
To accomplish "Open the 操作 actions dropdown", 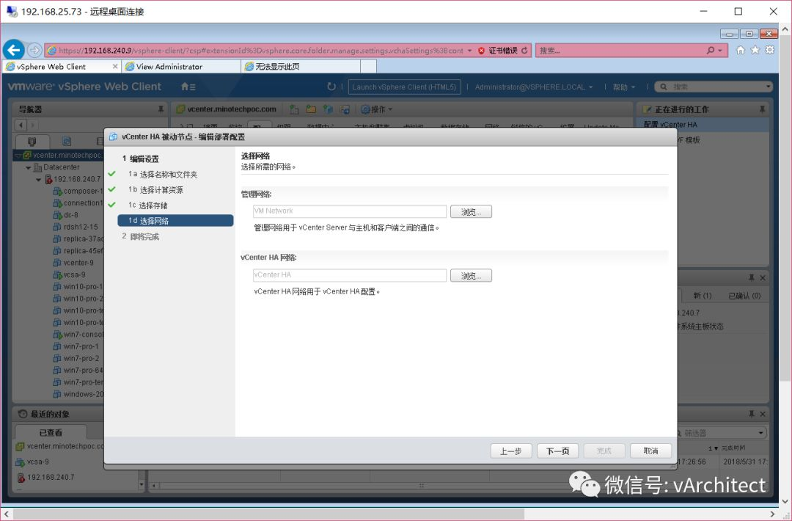I will [378, 109].
